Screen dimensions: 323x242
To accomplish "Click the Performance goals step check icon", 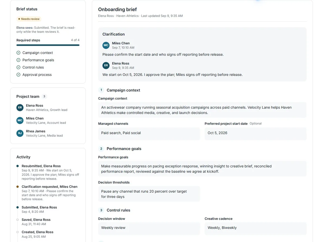I will (x=18, y=60).
